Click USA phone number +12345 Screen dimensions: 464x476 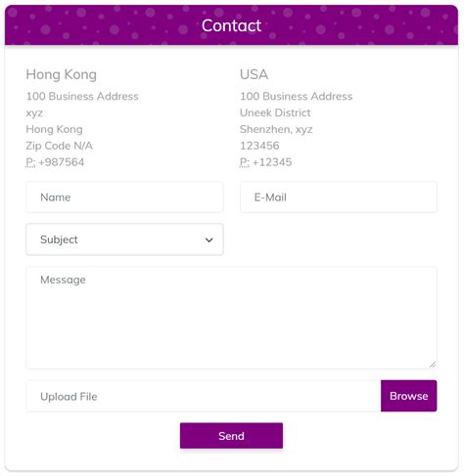click(272, 162)
